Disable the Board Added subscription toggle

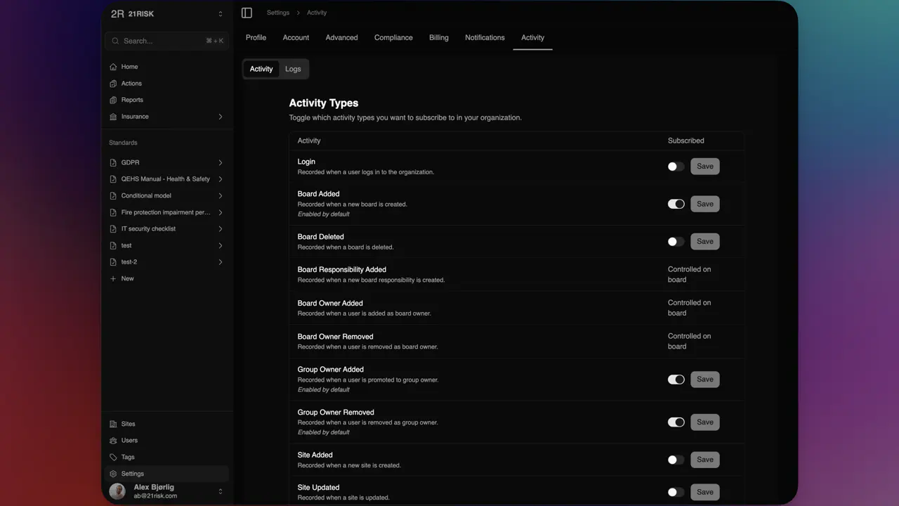click(x=676, y=204)
